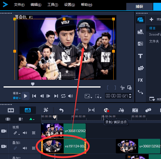Image resolution: width=161 pixels, height=159 pixels.
Task: Open the AB transitions library
Action: coord(140,44)
